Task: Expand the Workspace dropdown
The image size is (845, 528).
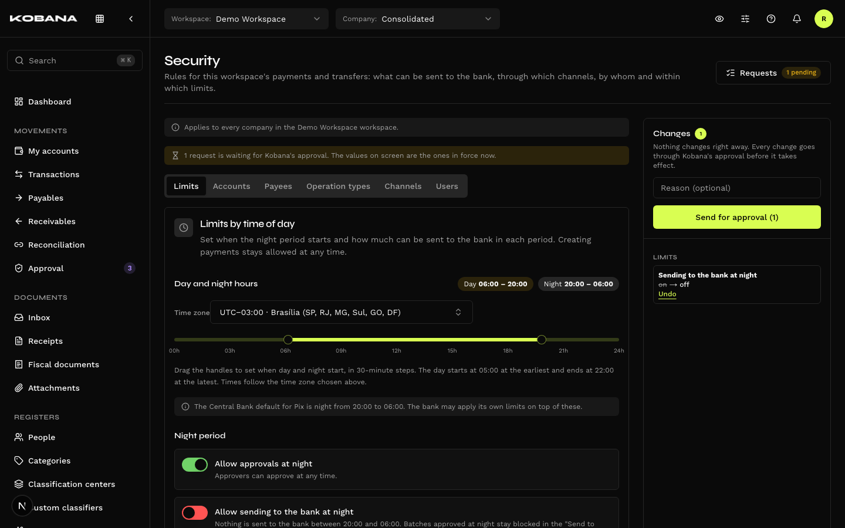Action: point(246,19)
